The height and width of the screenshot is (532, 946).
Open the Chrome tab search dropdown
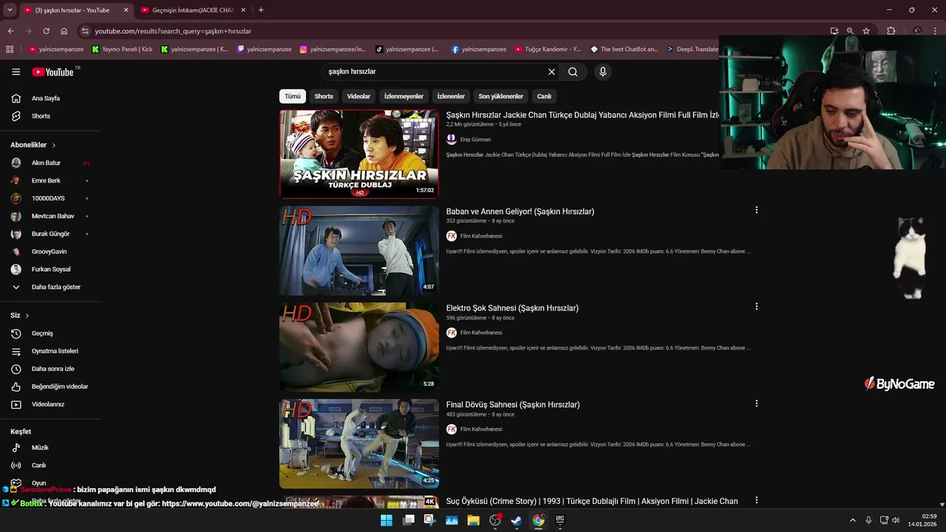10,10
